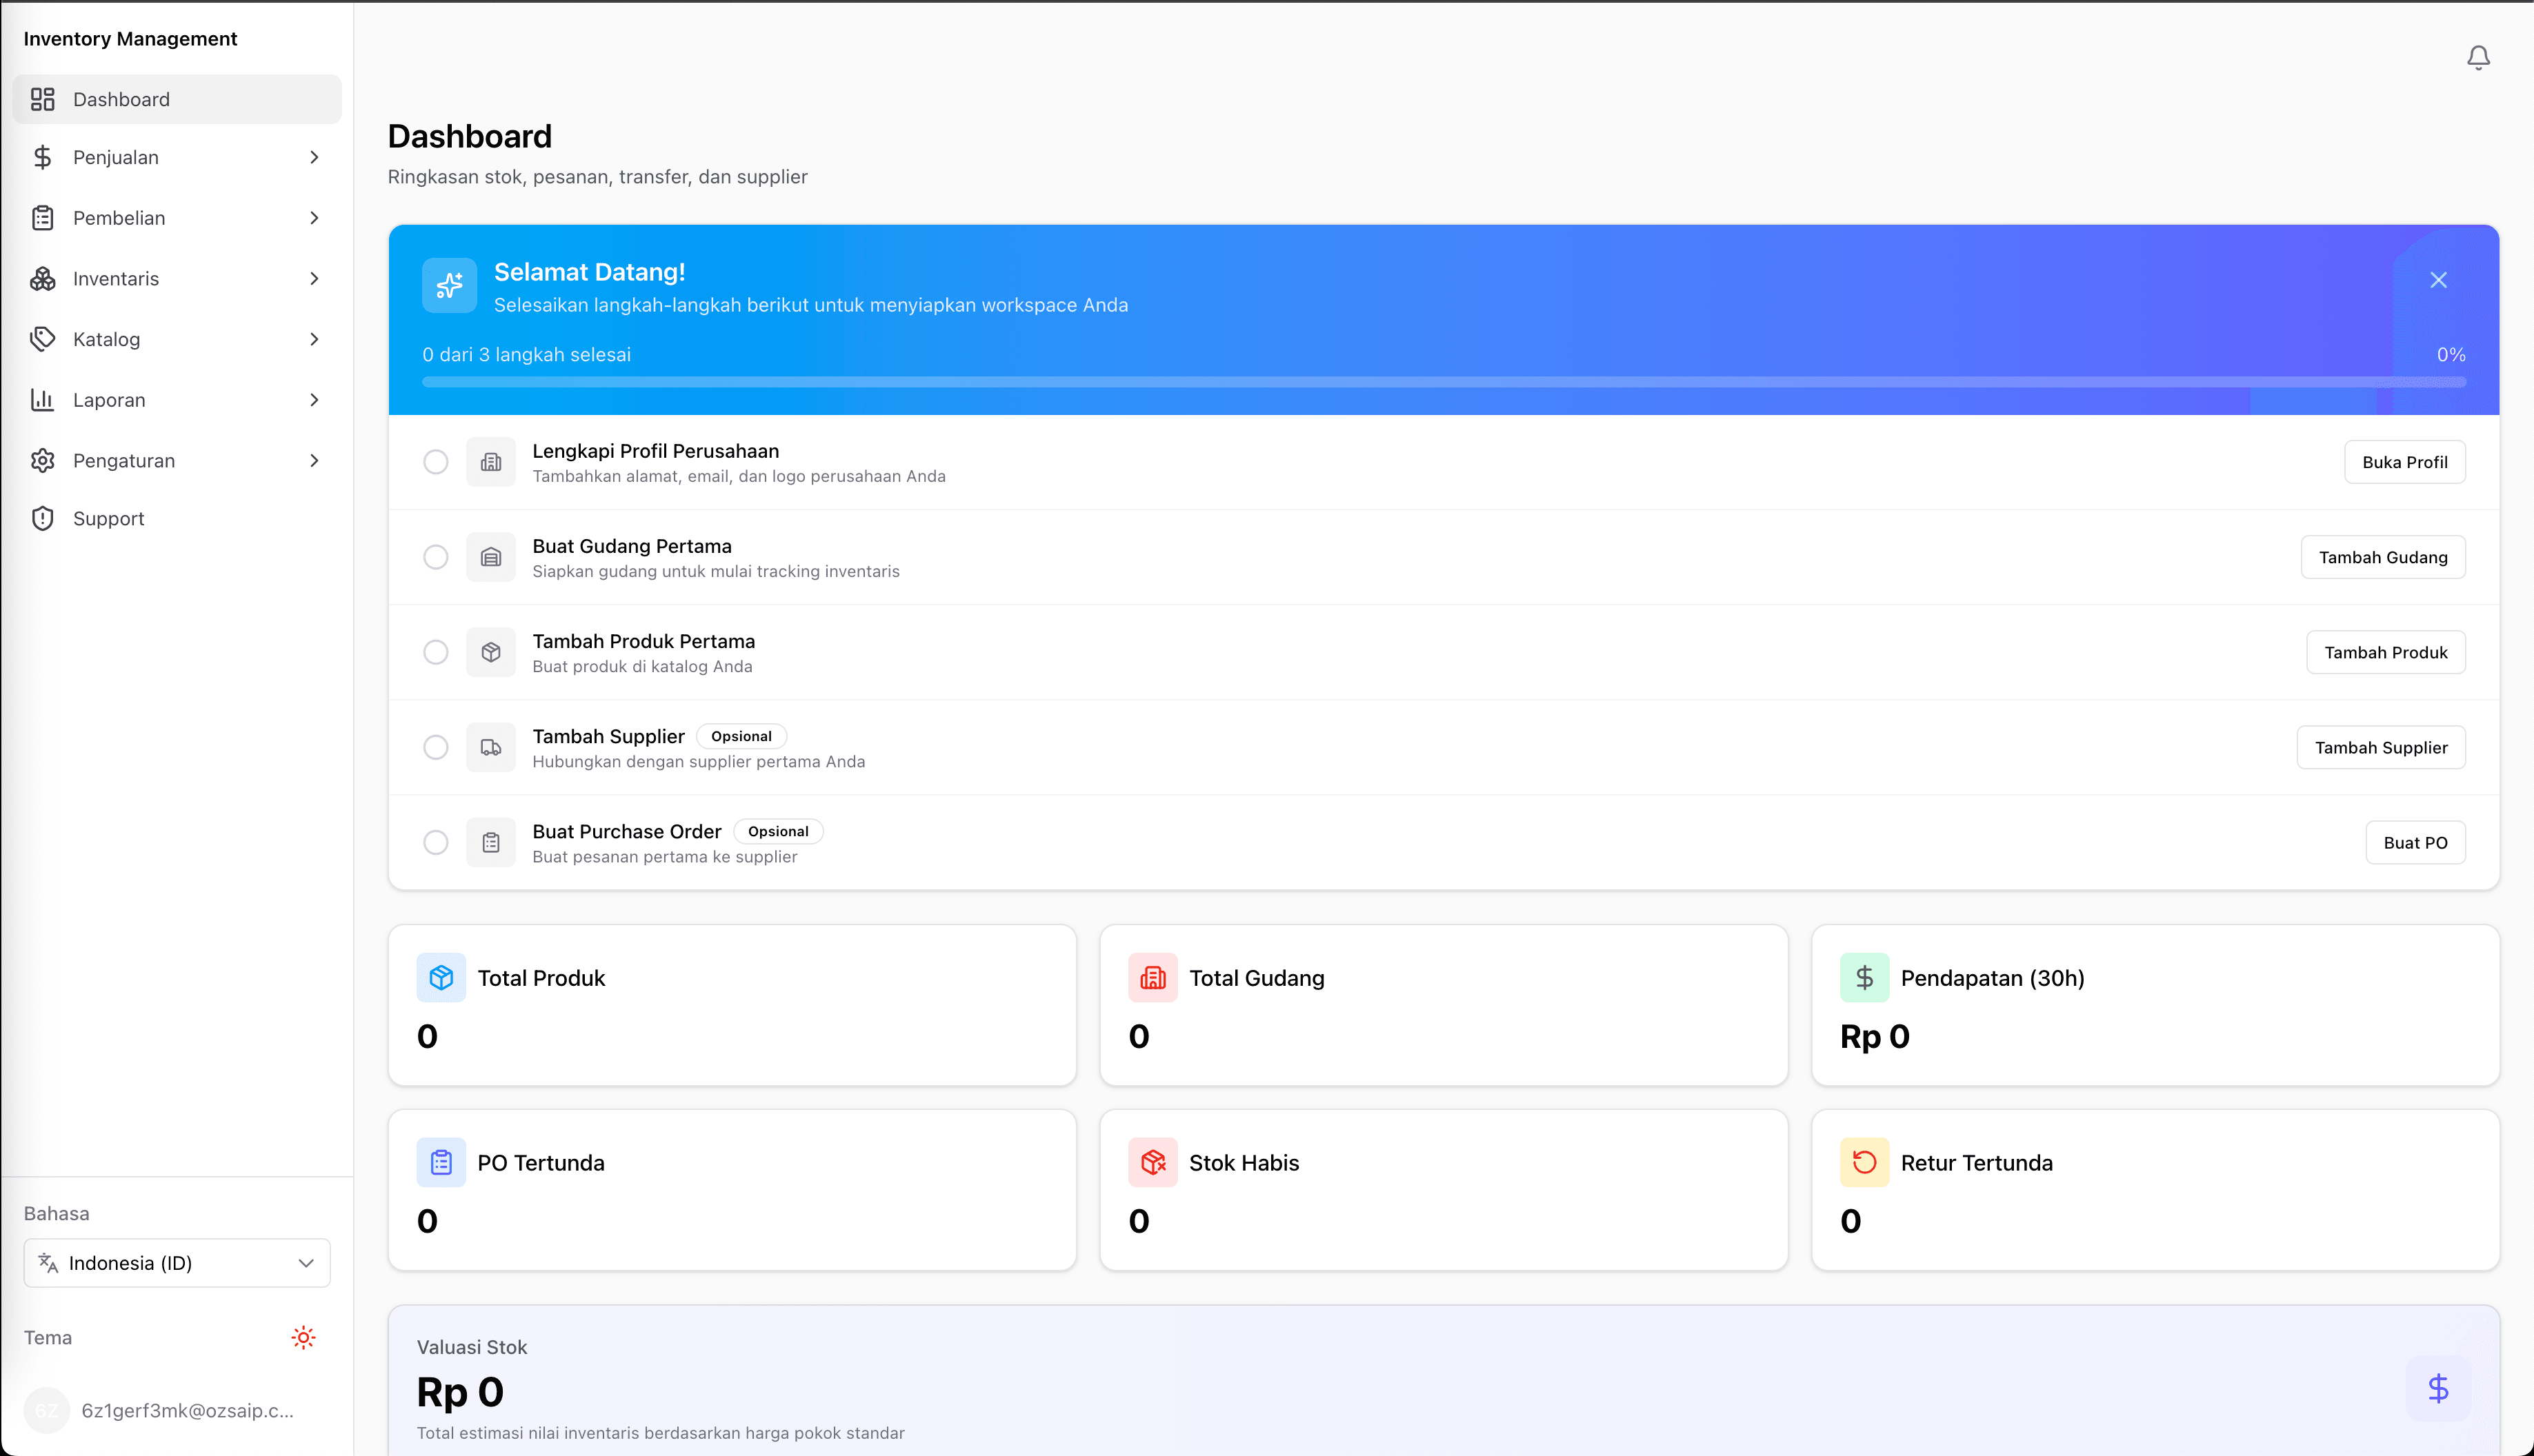Click the sparkle icon in welcome banner

[x=449, y=285]
